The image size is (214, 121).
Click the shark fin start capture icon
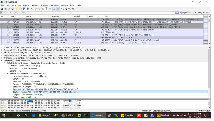pos(2,9)
